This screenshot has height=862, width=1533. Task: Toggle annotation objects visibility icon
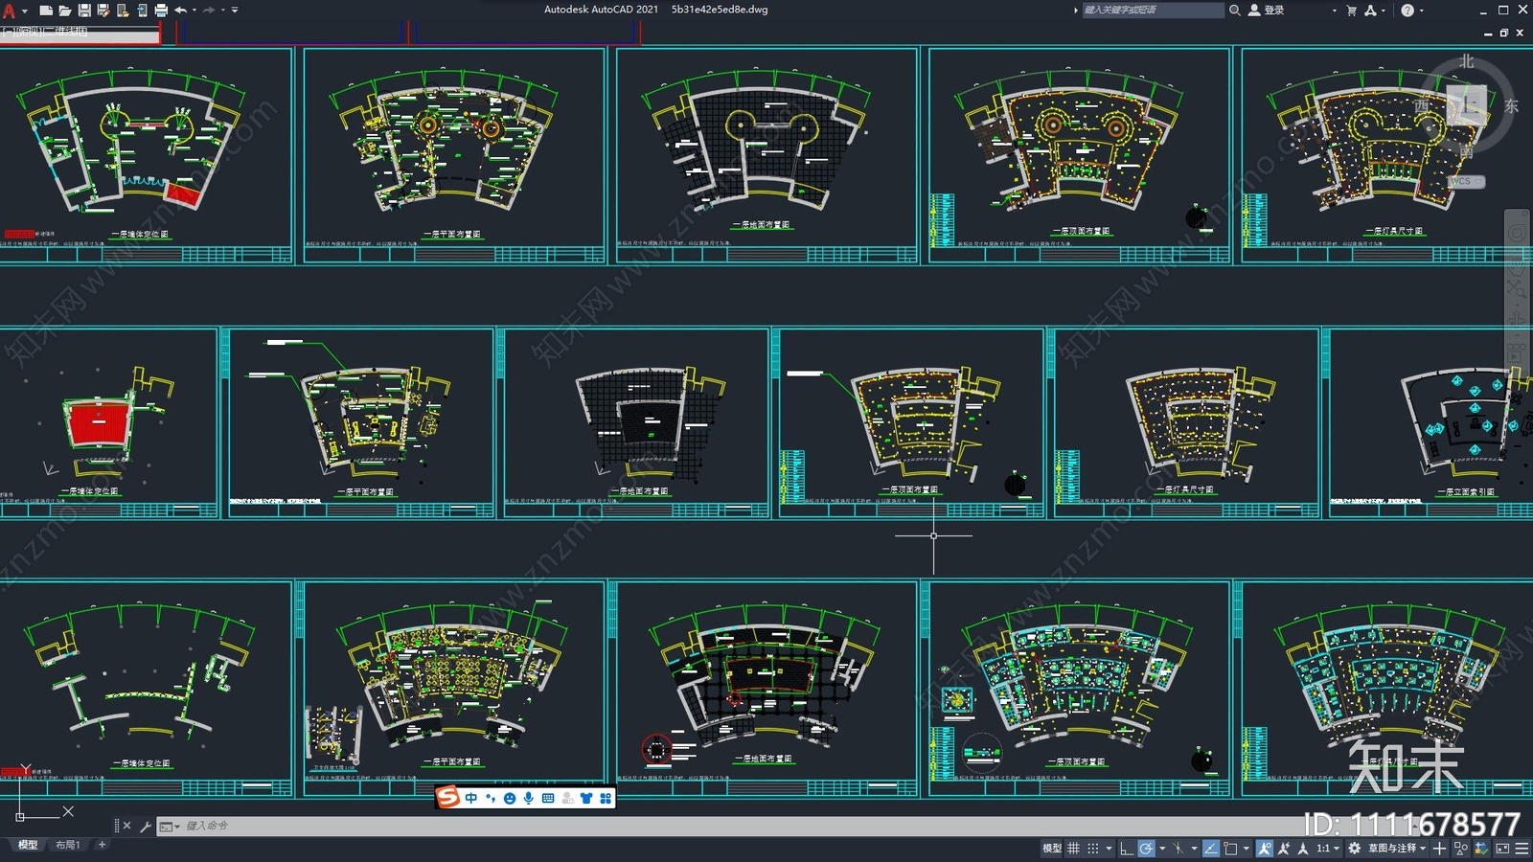coord(1265,848)
